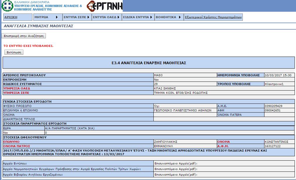Open Εξωτερικοί Χρήστες Παραρτημάτων link
The height and width of the screenshot is (180, 296).
point(213,17)
